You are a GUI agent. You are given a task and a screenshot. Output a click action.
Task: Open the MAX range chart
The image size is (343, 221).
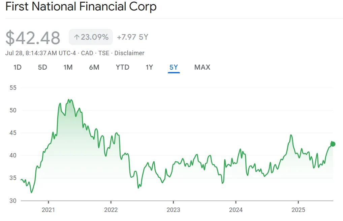pos(202,67)
